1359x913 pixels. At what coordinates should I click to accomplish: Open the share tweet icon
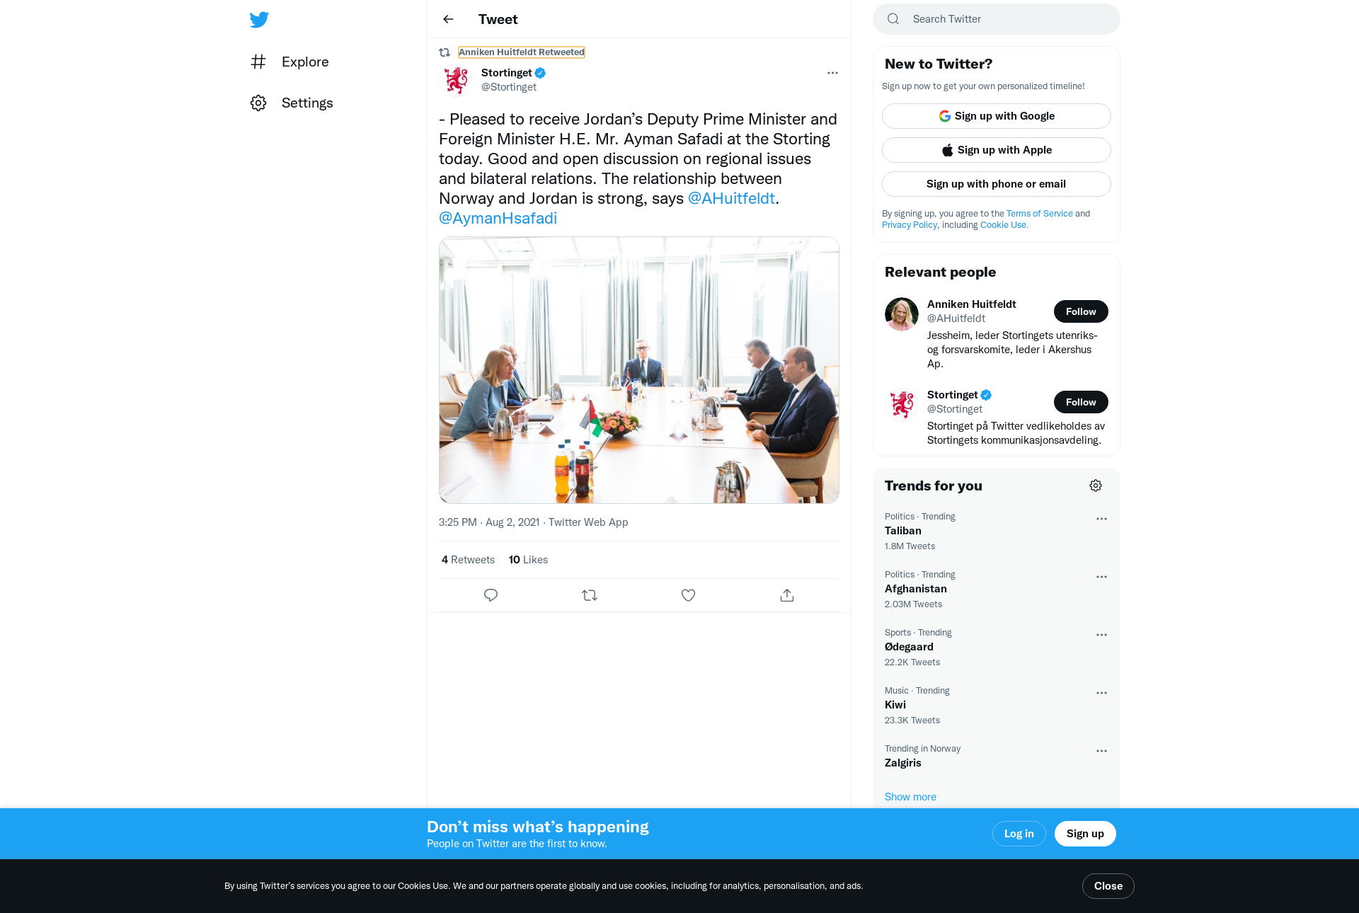787,595
